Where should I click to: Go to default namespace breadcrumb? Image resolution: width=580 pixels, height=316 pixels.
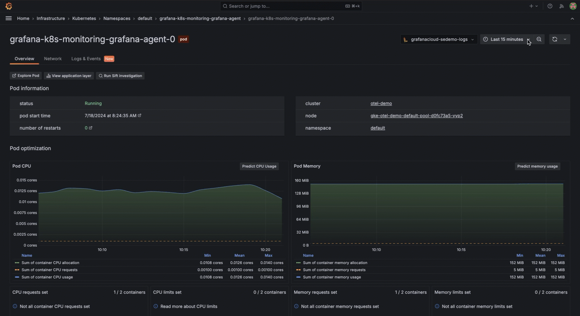click(145, 18)
